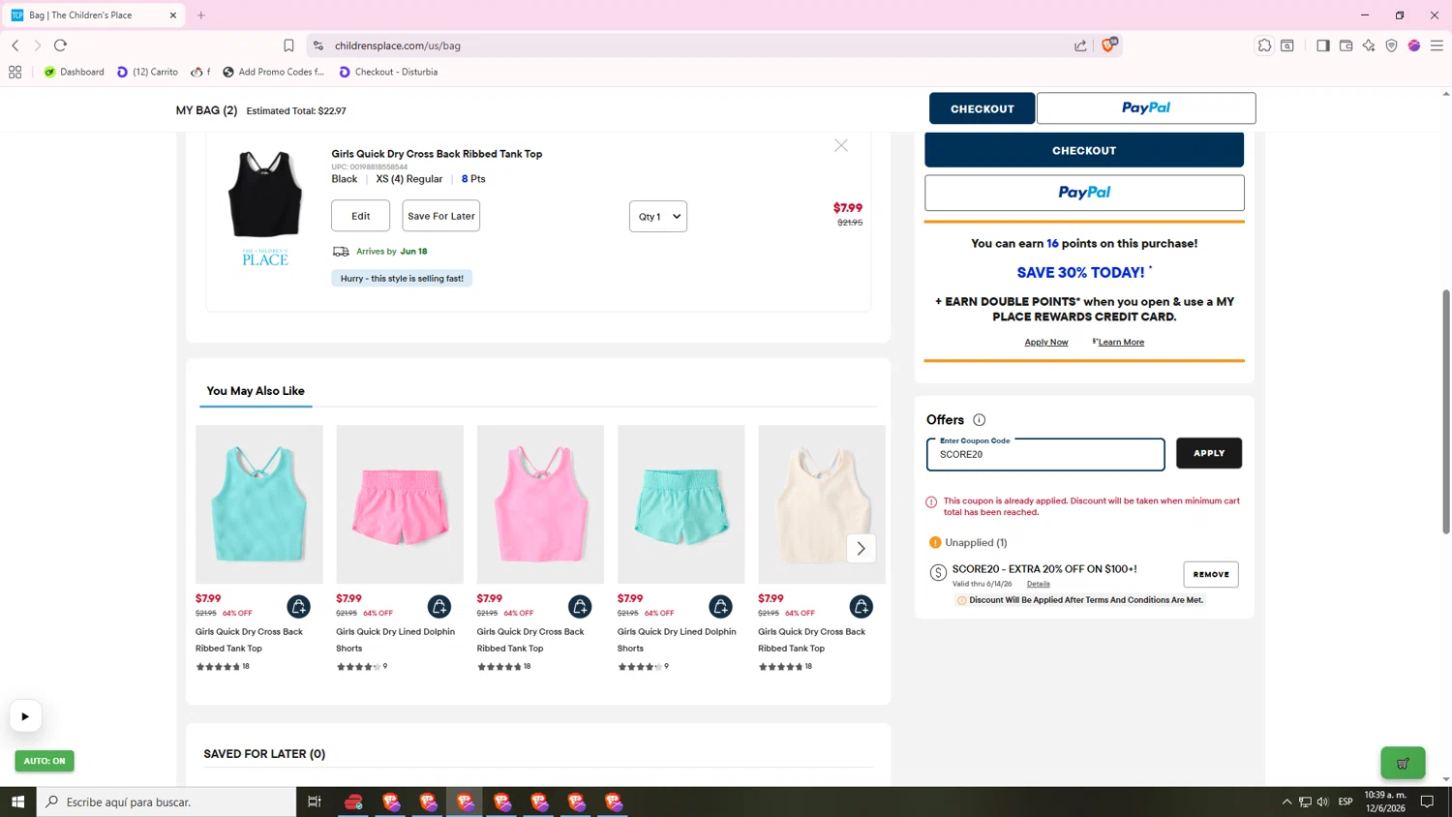Open the turquoise tank top thumbnail

pos(259,504)
